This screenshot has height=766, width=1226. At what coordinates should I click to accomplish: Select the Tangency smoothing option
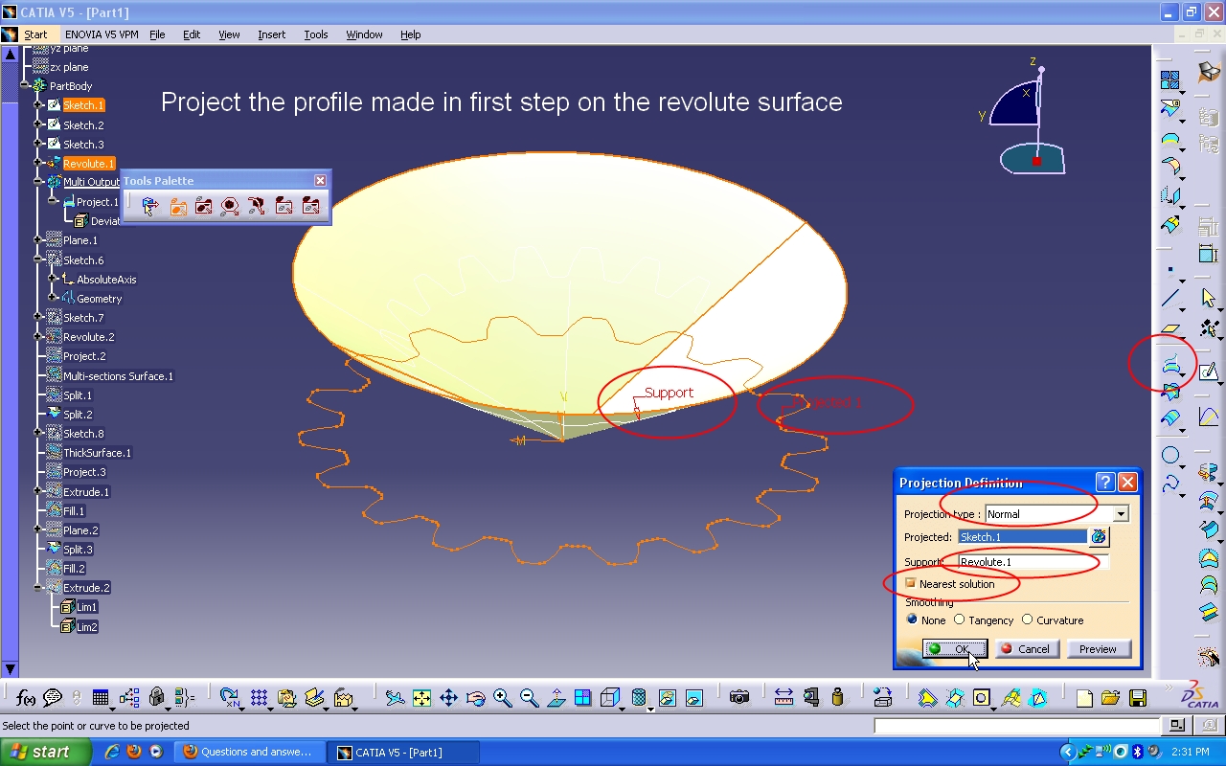[x=960, y=620]
